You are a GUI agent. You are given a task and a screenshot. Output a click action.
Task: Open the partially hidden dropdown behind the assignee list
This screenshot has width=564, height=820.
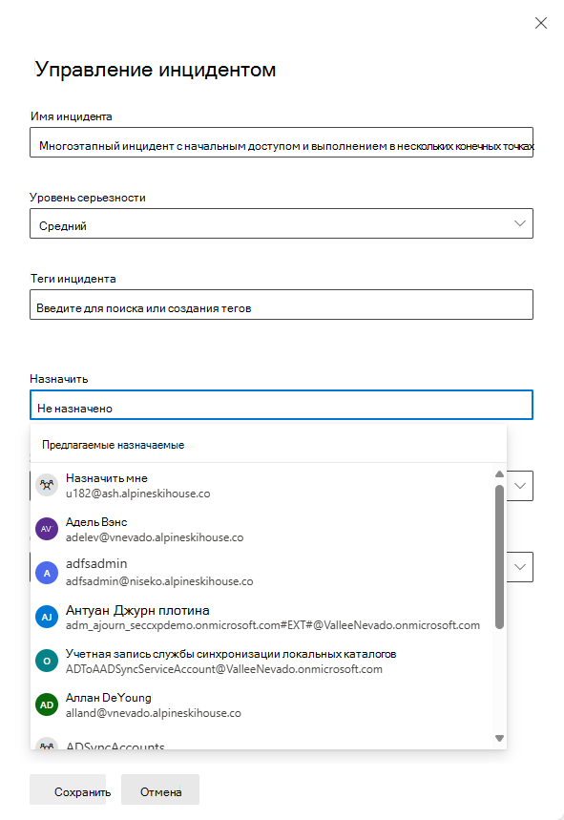[x=520, y=486]
